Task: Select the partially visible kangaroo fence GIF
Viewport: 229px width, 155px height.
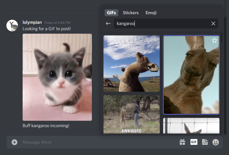Action: [191, 125]
